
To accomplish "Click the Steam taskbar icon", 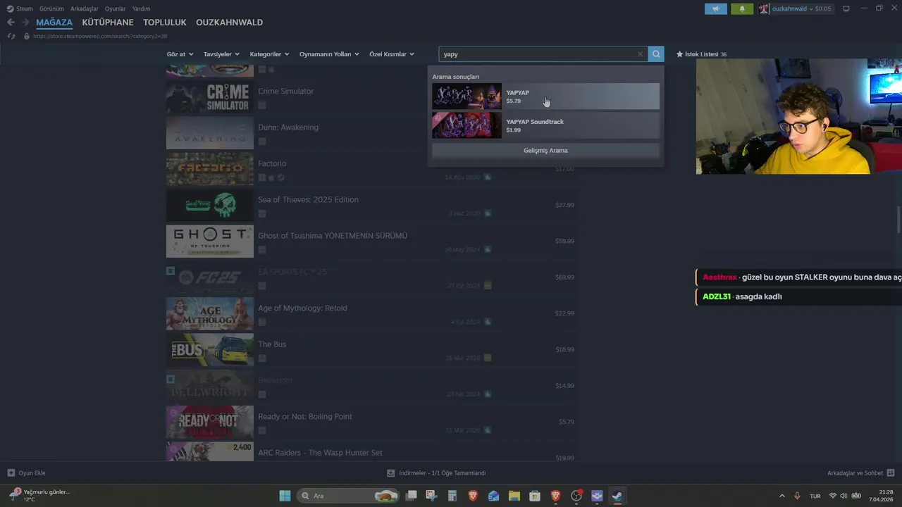I will (x=617, y=496).
